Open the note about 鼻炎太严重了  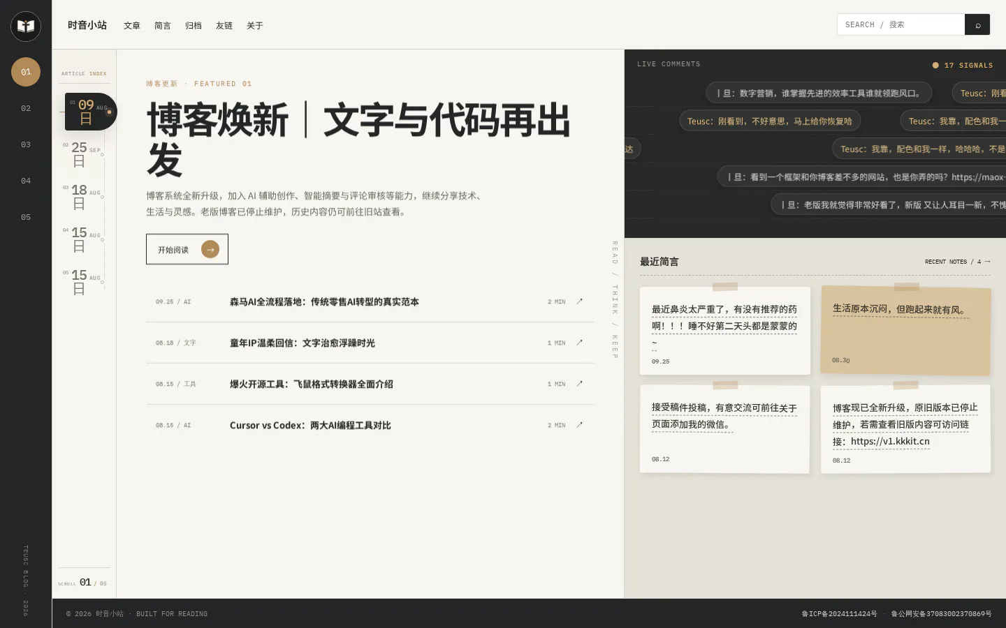725,331
